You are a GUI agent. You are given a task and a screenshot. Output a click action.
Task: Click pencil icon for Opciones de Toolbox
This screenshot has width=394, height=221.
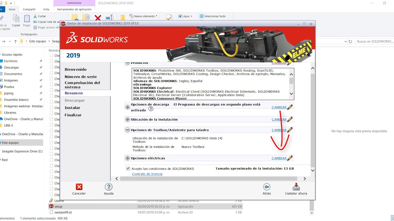point(290,130)
